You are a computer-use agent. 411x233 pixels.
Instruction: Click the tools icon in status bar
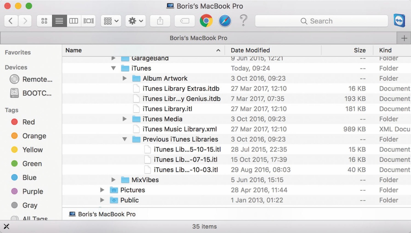click(6, 226)
